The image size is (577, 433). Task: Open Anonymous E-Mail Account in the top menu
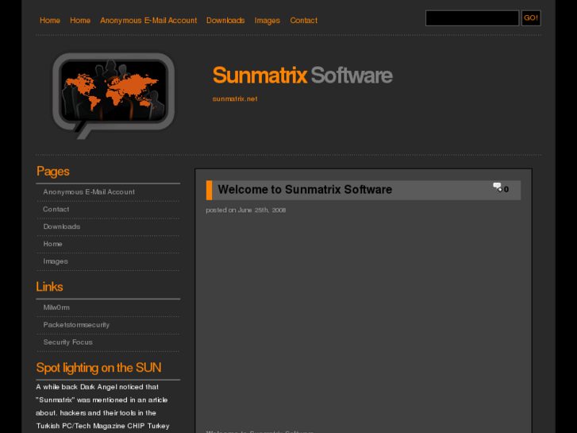[x=148, y=21]
